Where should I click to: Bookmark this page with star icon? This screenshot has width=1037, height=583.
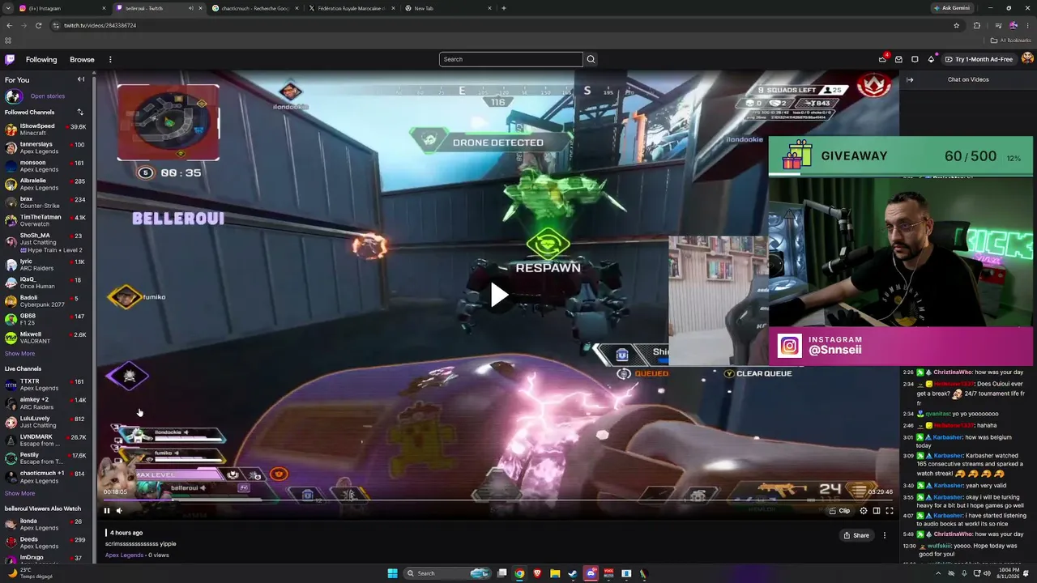click(x=956, y=25)
